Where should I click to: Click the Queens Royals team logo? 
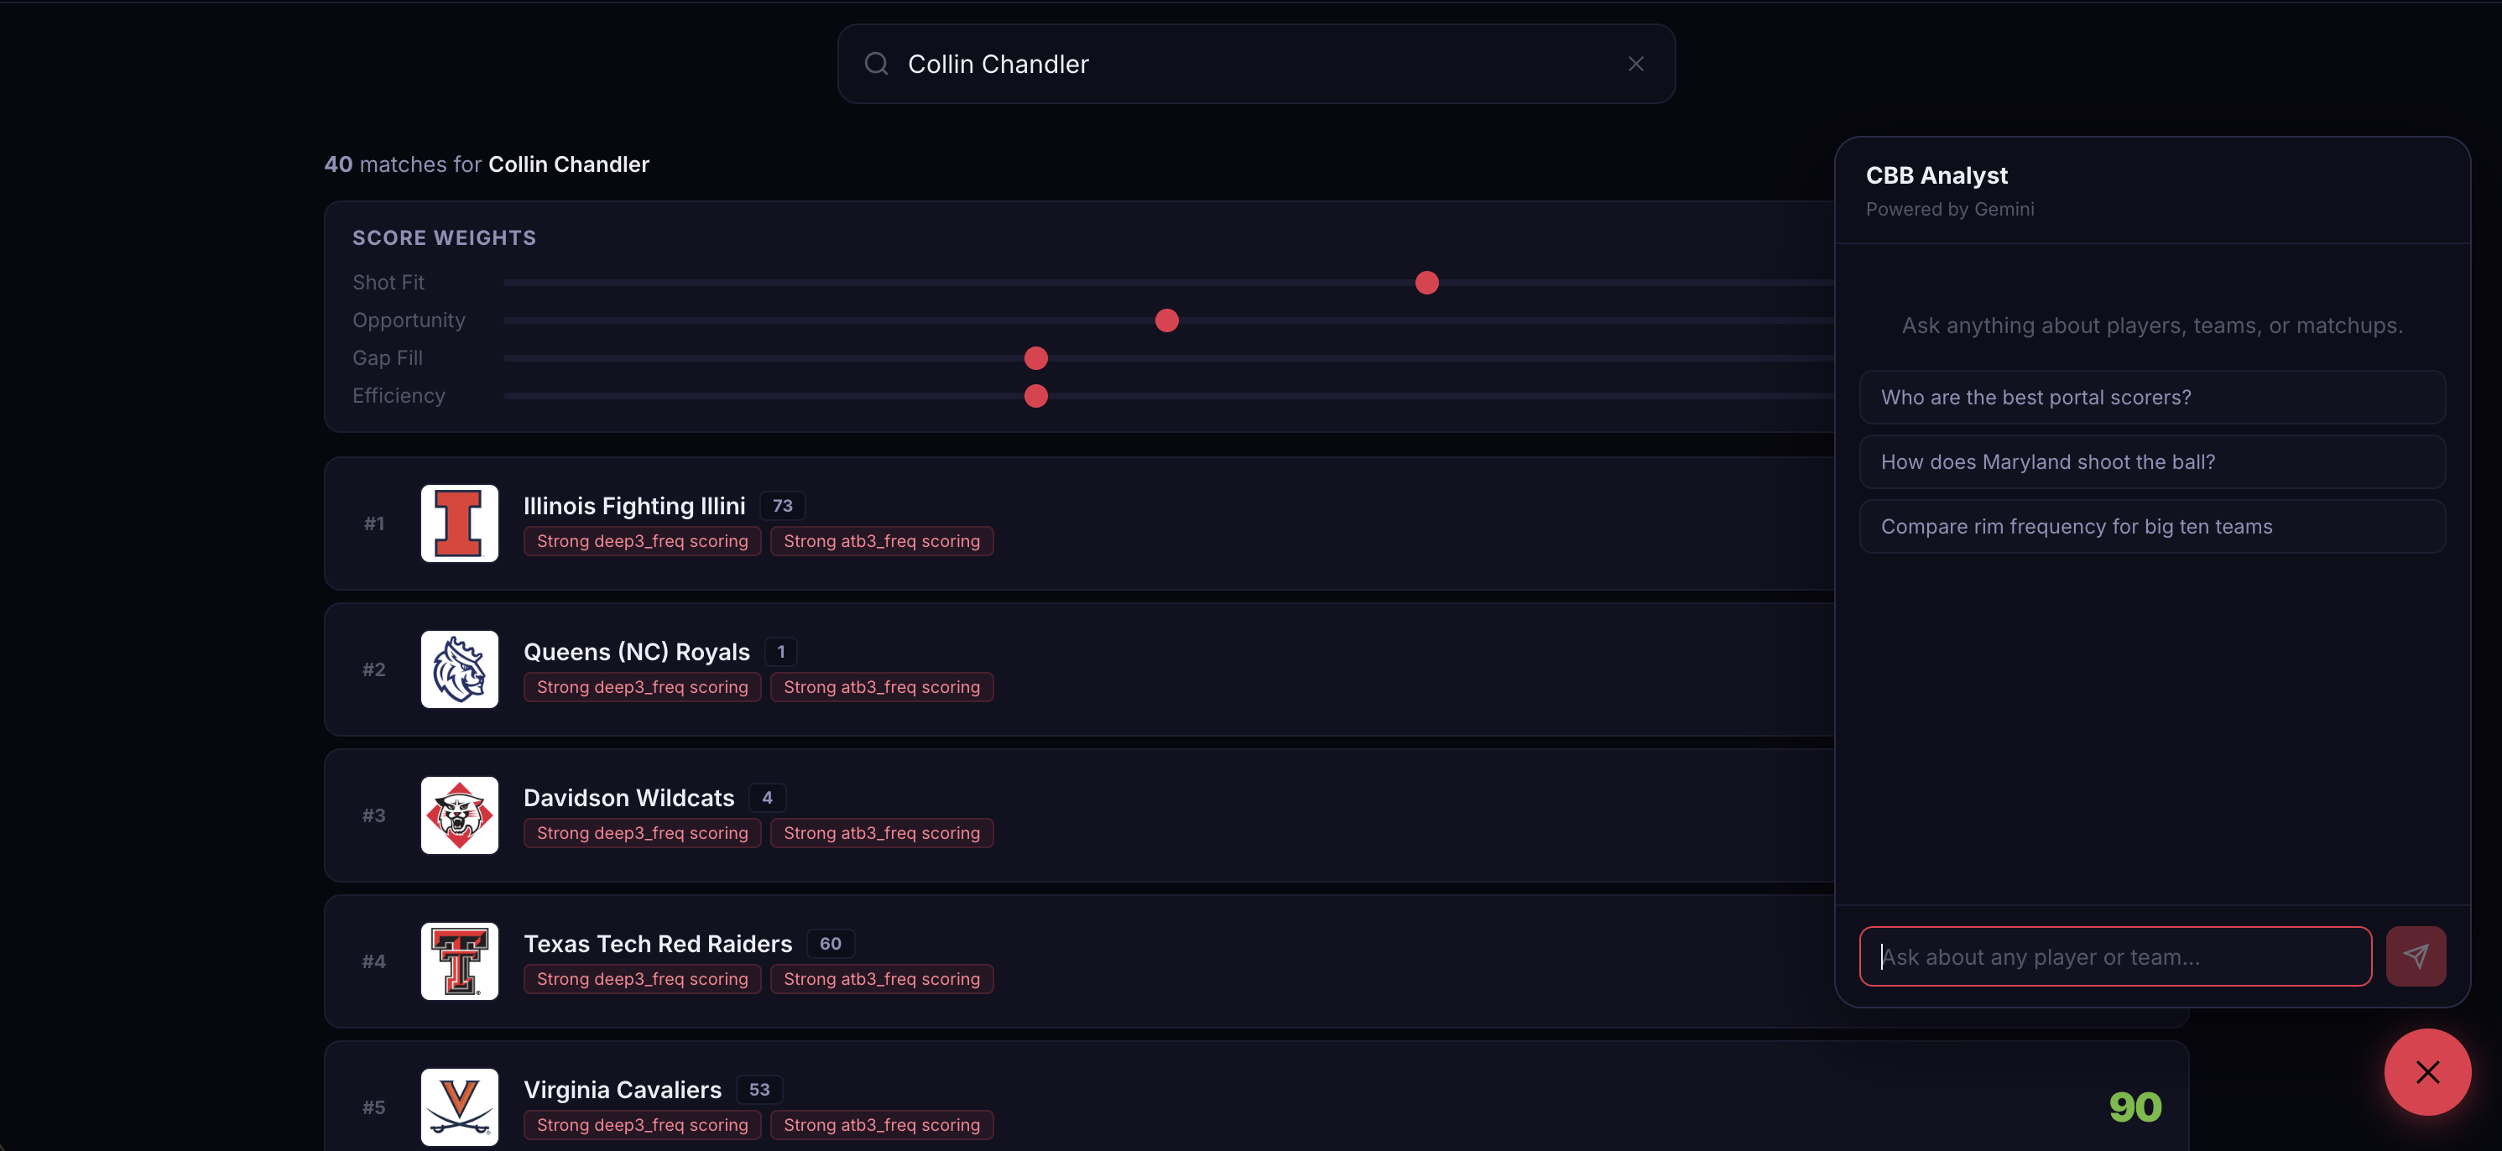click(x=460, y=669)
